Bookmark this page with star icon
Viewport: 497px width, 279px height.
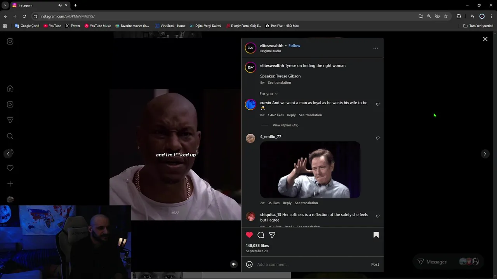click(x=446, y=16)
